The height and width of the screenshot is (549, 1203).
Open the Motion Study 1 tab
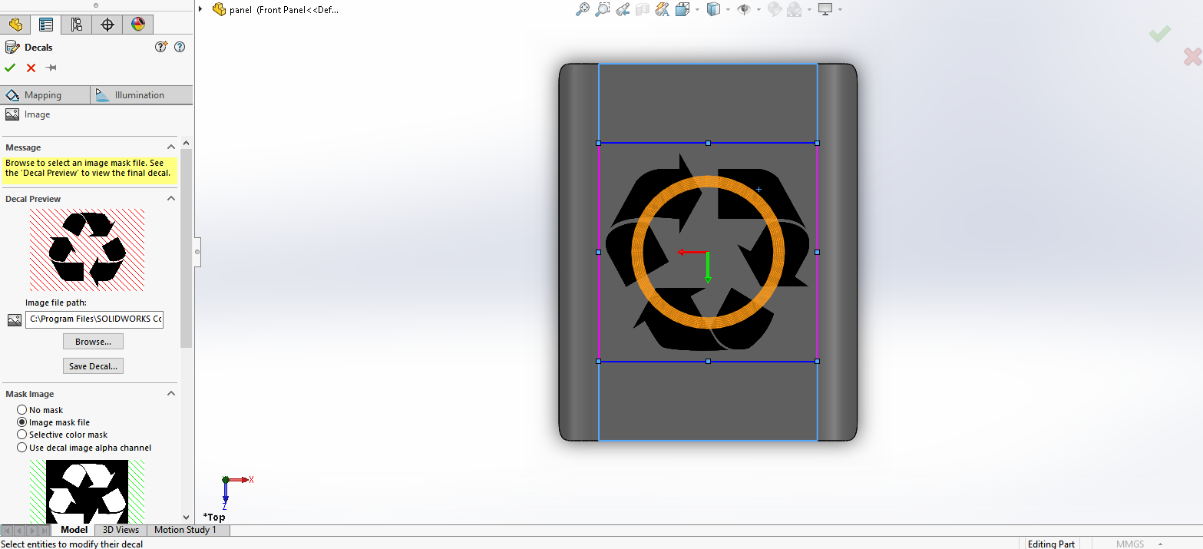pos(186,529)
